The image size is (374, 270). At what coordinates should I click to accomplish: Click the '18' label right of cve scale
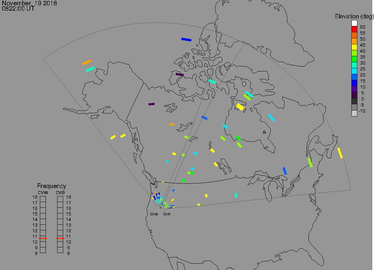click(68, 197)
